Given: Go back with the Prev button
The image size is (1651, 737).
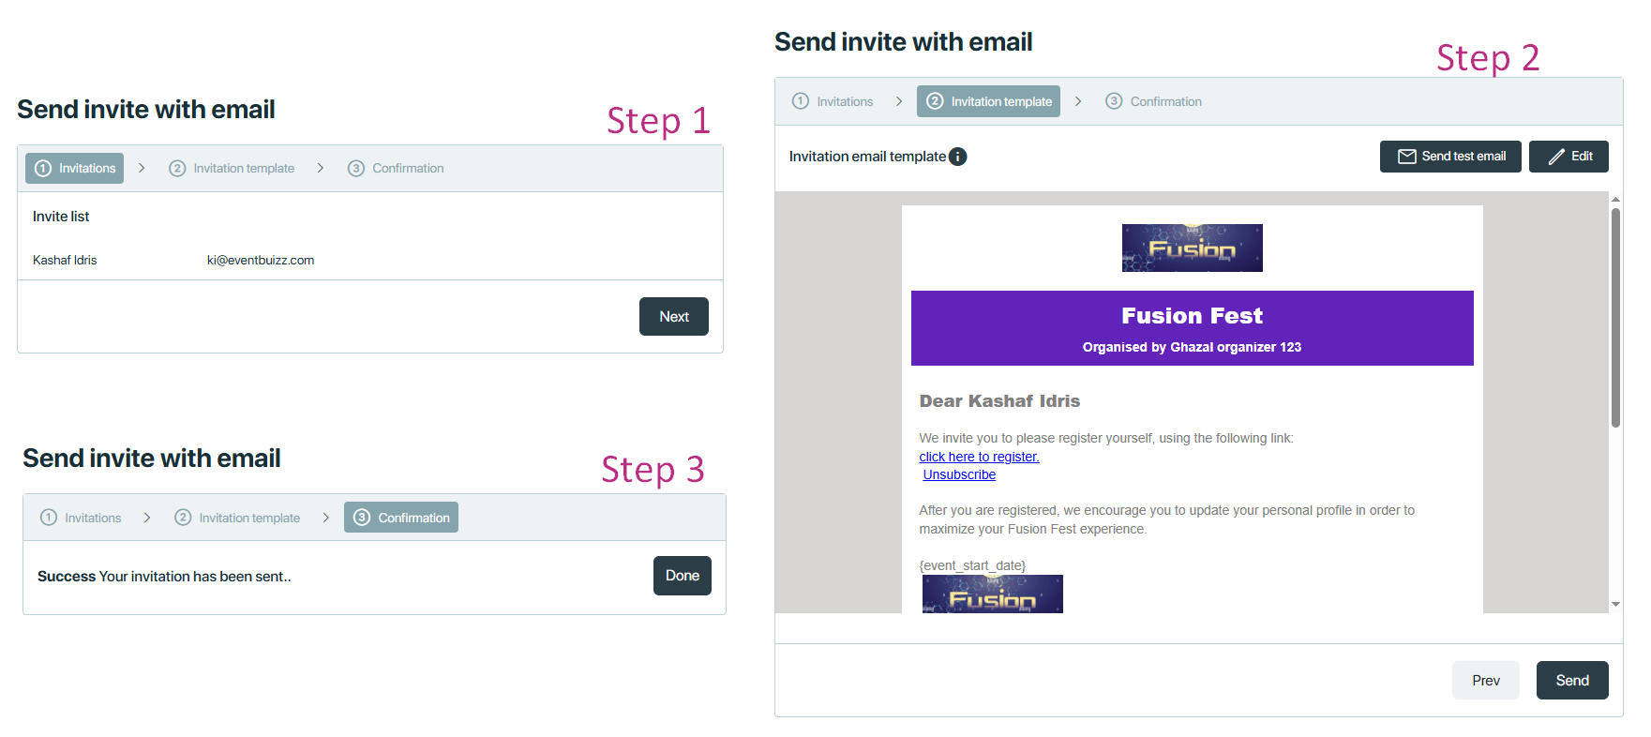Looking at the screenshot, I should coord(1485,681).
